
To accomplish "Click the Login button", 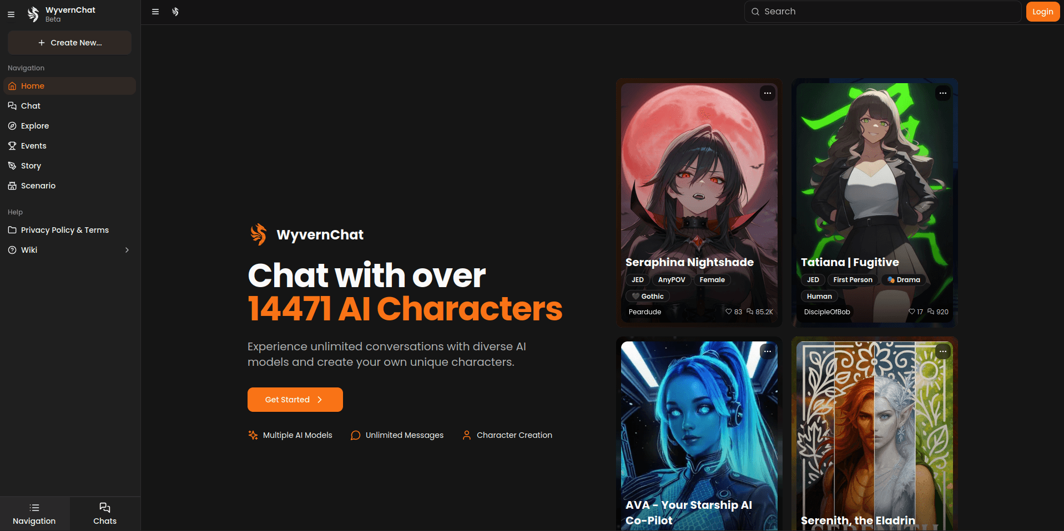I will pyautogui.click(x=1043, y=12).
